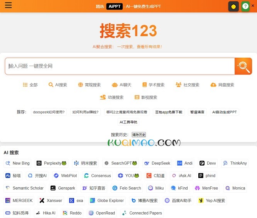
Task: Open Yep AI搜索 engine
Action: click(x=212, y=201)
